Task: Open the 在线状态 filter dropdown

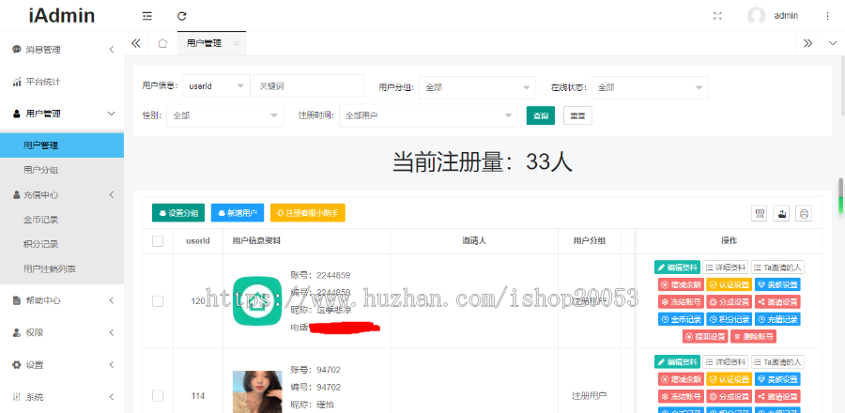Action: point(650,87)
